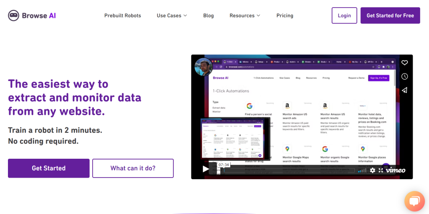
Task: Go to the Blog page
Action: (209, 15)
